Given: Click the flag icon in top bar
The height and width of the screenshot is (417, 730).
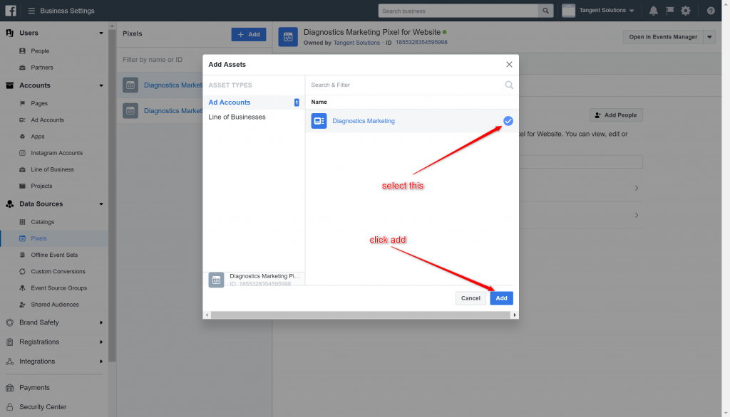Looking at the screenshot, I should click(670, 10).
